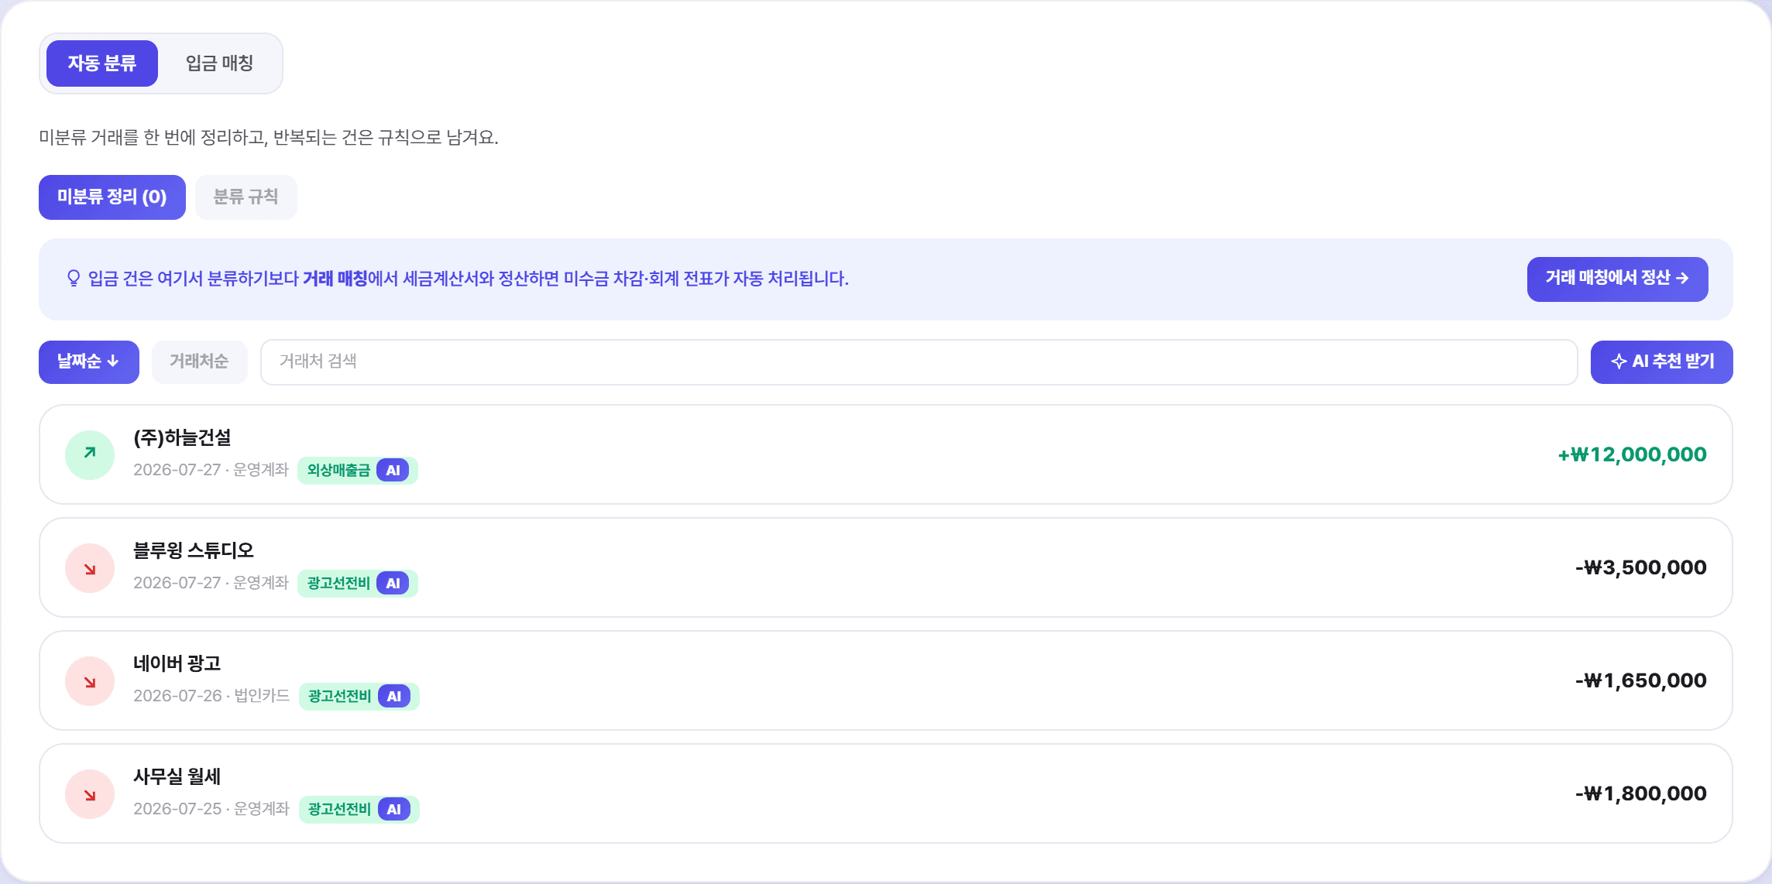Image resolution: width=1772 pixels, height=884 pixels.
Task: Click the green income arrow icon for (주)하늘건설
Action: pyautogui.click(x=90, y=454)
